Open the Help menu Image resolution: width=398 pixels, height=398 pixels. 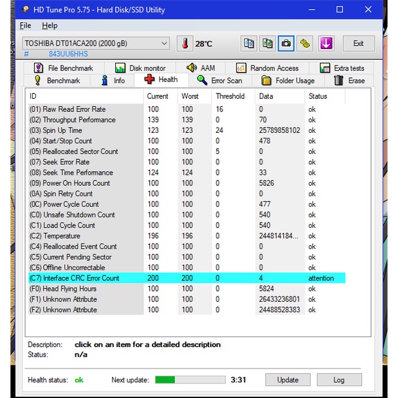[x=50, y=26]
